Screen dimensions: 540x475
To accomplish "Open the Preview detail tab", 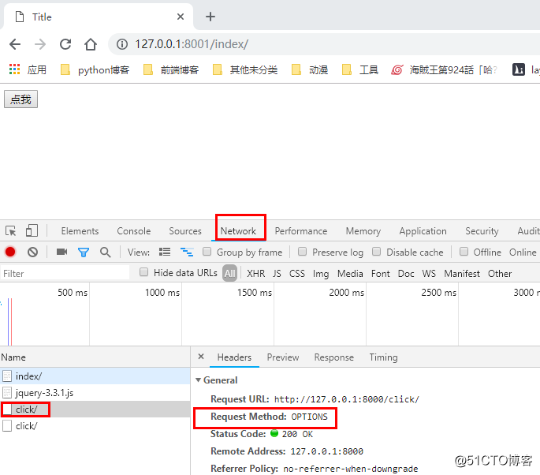I will pos(283,357).
